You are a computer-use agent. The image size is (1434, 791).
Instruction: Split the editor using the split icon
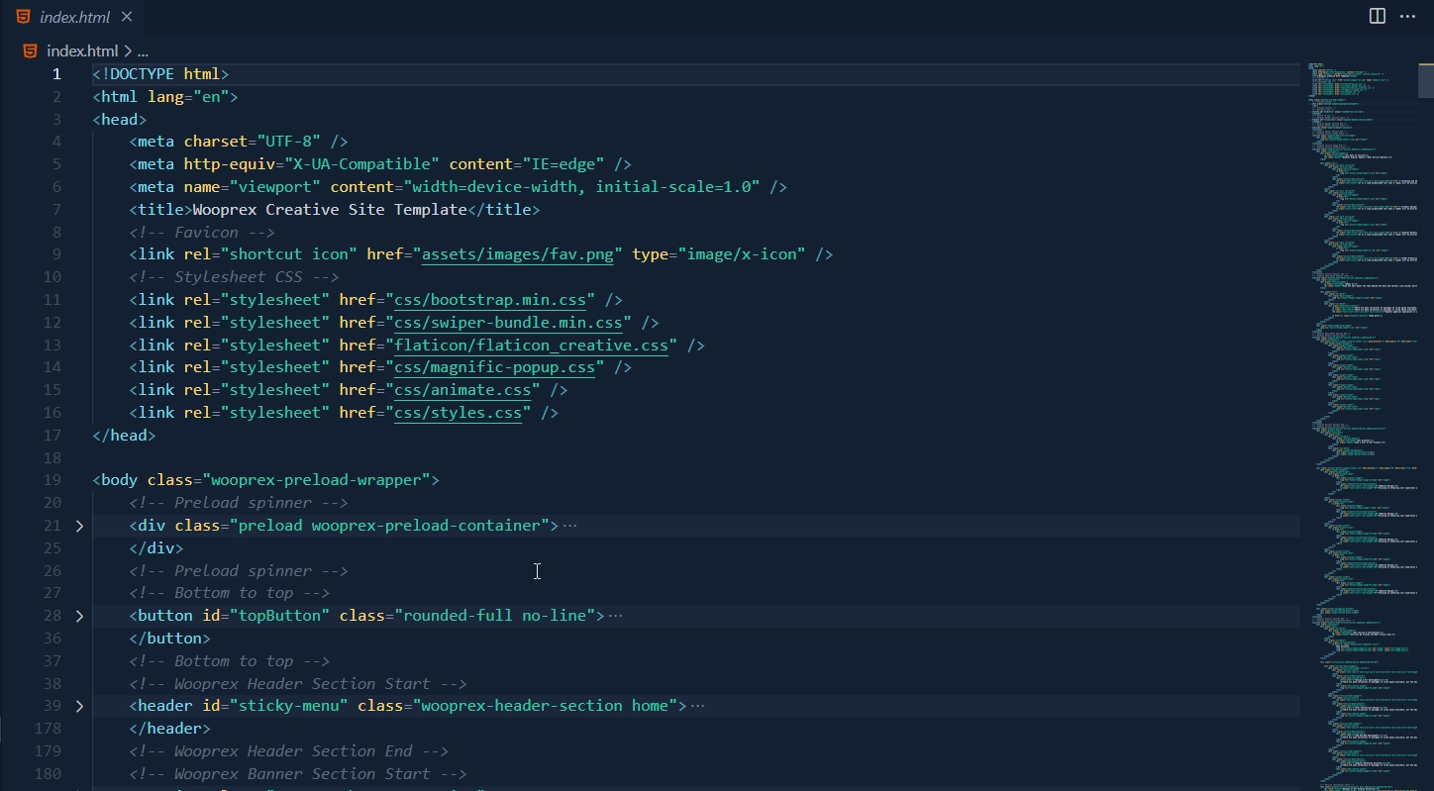(1377, 16)
